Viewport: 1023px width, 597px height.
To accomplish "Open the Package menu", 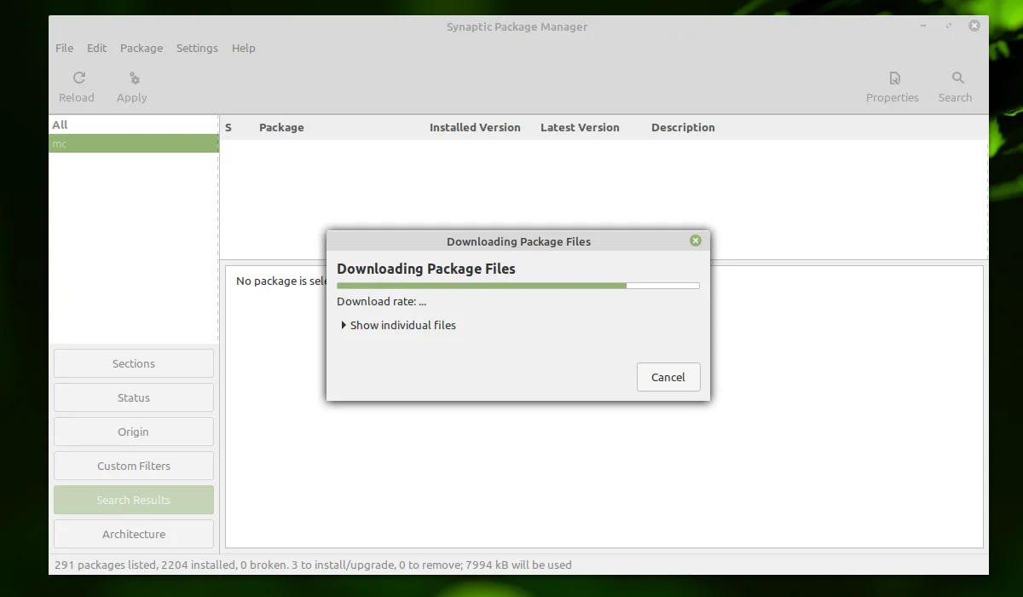I will coord(142,48).
